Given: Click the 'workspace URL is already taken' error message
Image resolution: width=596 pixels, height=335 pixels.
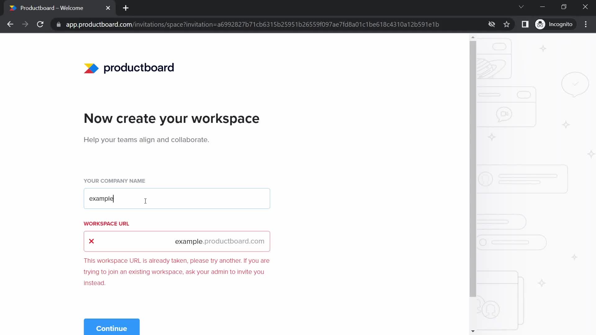Looking at the screenshot, I should (177, 272).
